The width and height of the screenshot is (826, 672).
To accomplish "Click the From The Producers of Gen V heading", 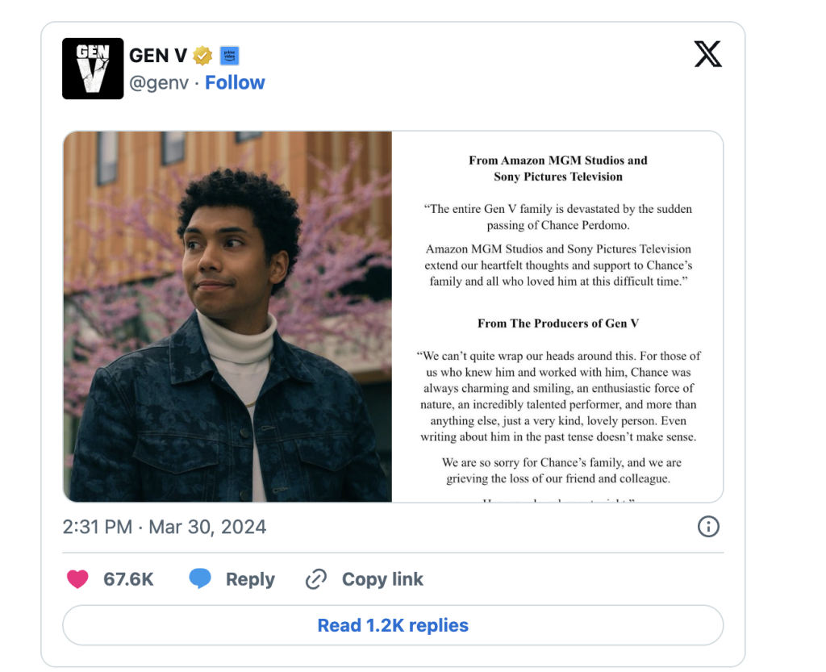I will 558,323.
